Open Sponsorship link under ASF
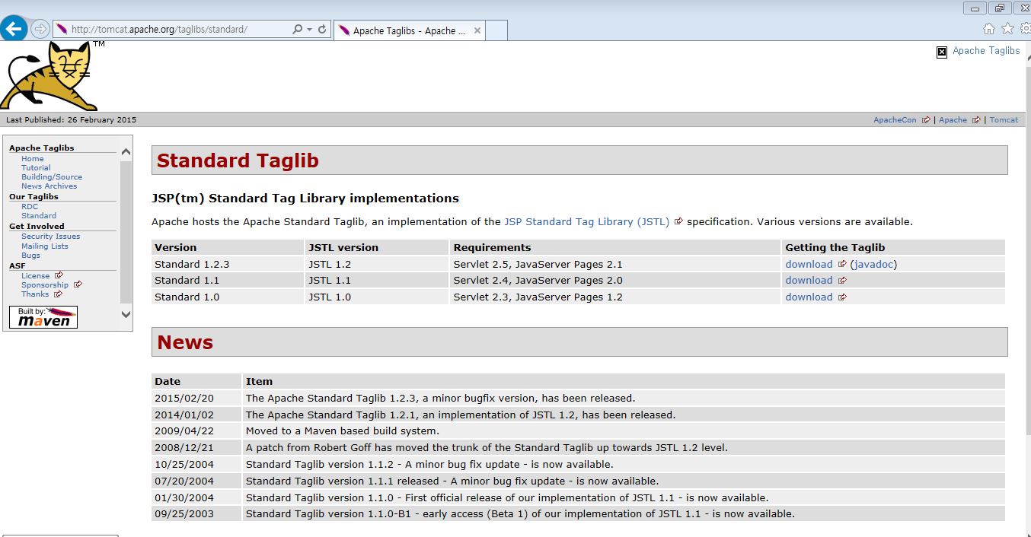This screenshot has height=537, width=1031. click(45, 285)
